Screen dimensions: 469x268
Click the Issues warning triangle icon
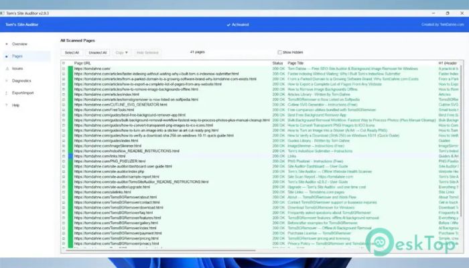7,68
